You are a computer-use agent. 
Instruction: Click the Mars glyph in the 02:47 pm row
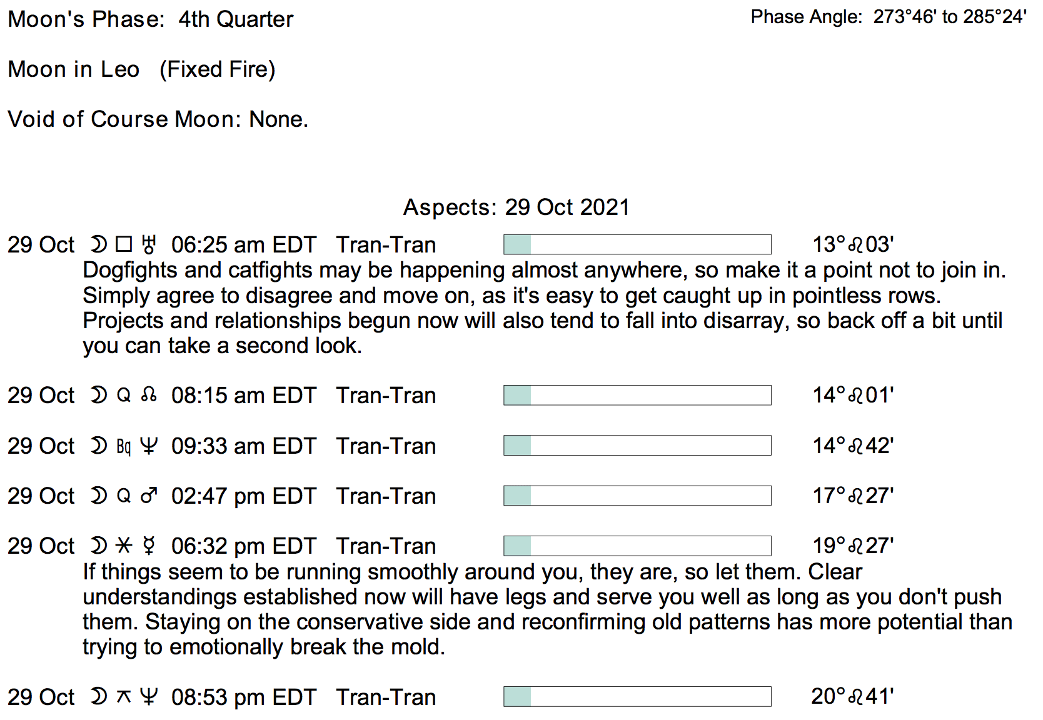point(148,496)
